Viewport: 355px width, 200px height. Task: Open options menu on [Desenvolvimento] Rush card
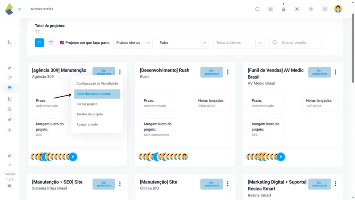click(x=228, y=72)
